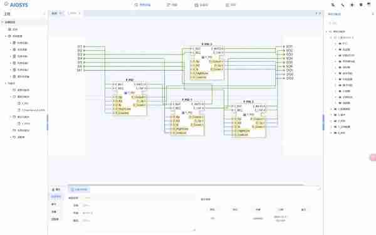The width and height of the screenshot is (376, 235).
Task: Collapse the top-level node in the right library tree
Action: coord(326,31)
